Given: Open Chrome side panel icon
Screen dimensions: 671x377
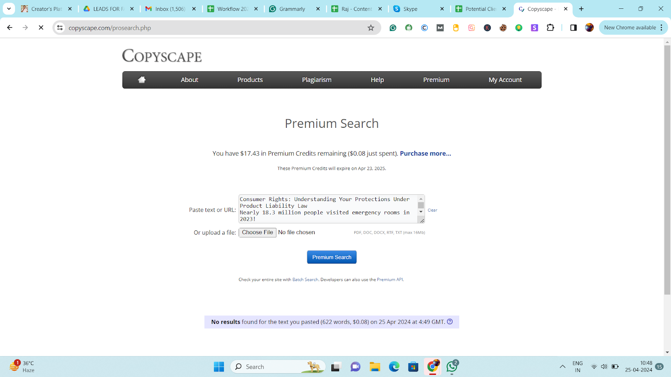Looking at the screenshot, I should (x=573, y=28).
